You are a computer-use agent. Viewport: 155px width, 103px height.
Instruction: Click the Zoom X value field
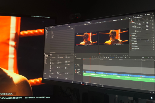click(x=139, y=23)
